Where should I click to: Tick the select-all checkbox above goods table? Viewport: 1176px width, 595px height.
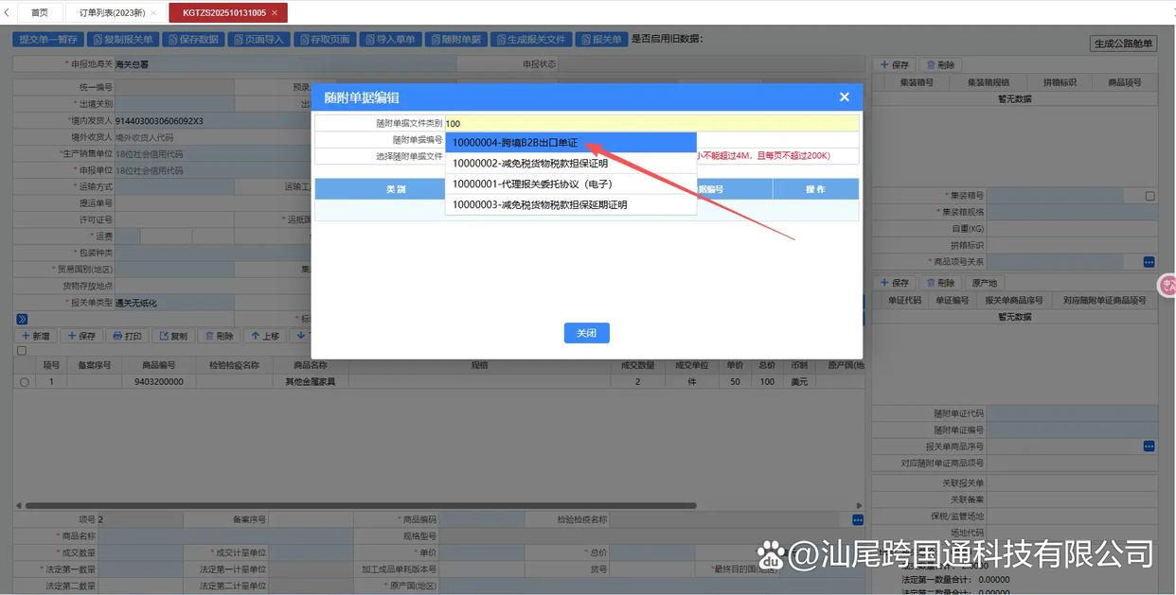click(x=22, y=351)
